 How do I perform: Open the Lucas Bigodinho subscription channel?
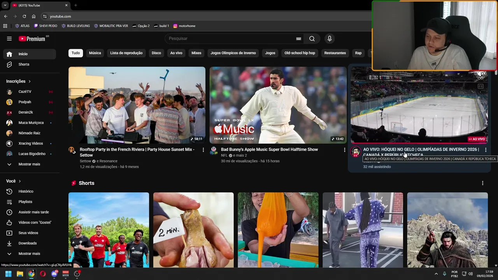click(30, 154)
